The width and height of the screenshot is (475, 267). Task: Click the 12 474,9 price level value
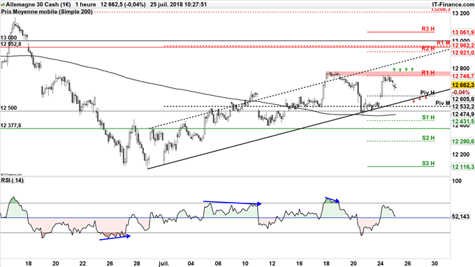(463, 114)
